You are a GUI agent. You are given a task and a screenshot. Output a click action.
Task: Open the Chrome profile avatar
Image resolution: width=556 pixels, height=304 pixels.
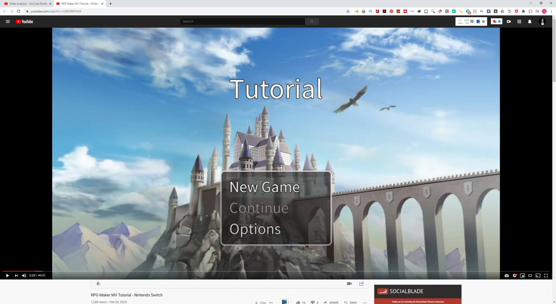(x=544, y=11)
